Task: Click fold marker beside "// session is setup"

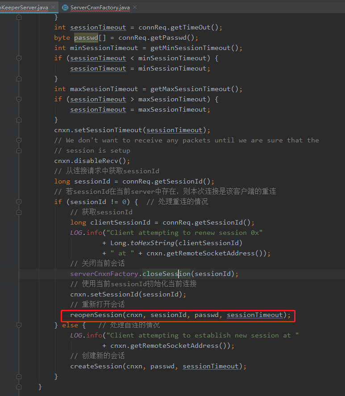Action: click(19, 151)
